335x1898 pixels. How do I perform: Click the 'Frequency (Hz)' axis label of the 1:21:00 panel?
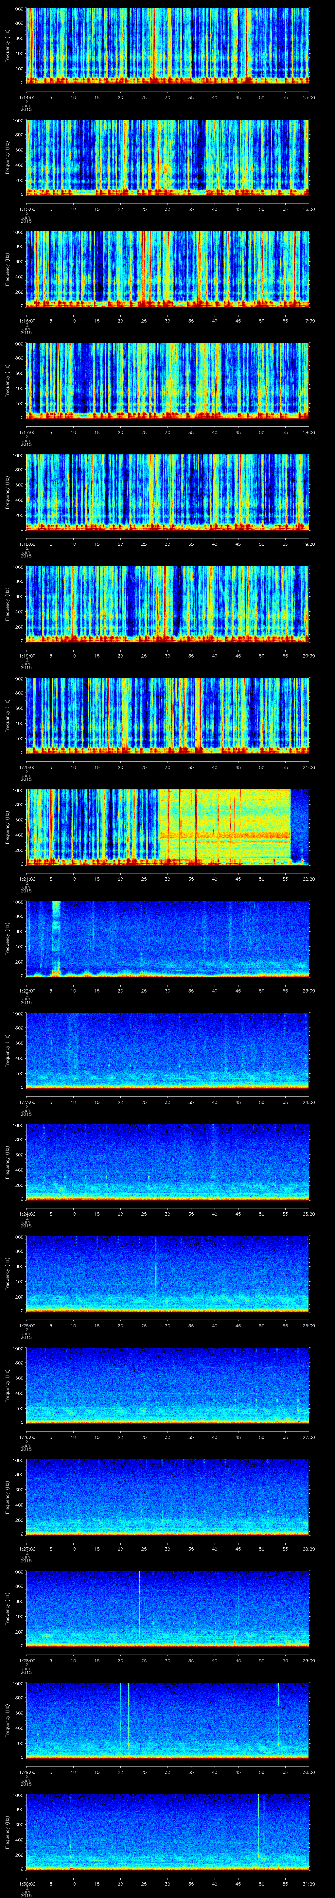tap(8, 827)
